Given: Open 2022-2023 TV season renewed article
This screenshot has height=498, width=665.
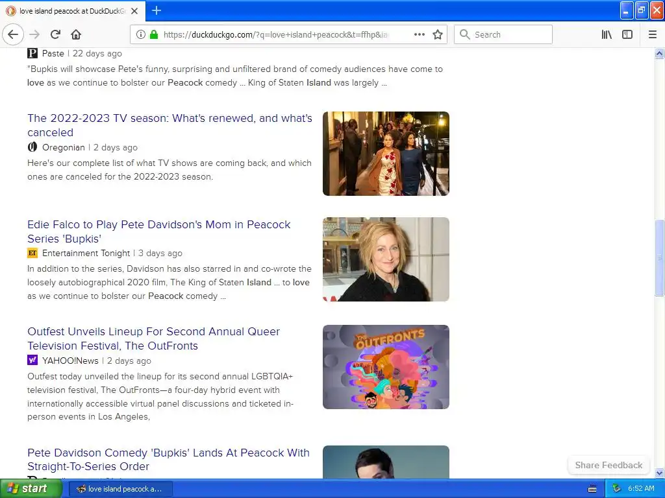Looking at the screenshot, I should click(x=169, y=125).
